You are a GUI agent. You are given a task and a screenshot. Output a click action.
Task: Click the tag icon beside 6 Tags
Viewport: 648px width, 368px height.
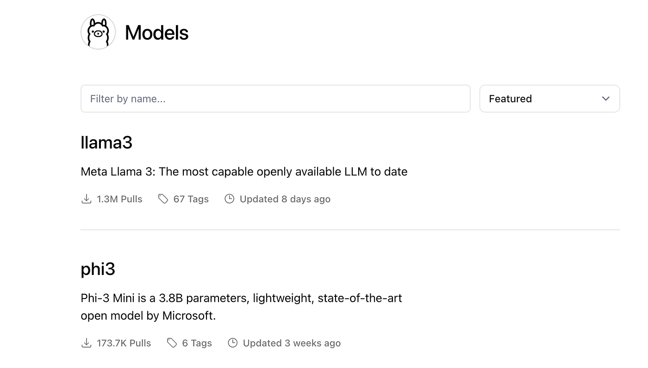pyautogui.click(x=172, y=343)
